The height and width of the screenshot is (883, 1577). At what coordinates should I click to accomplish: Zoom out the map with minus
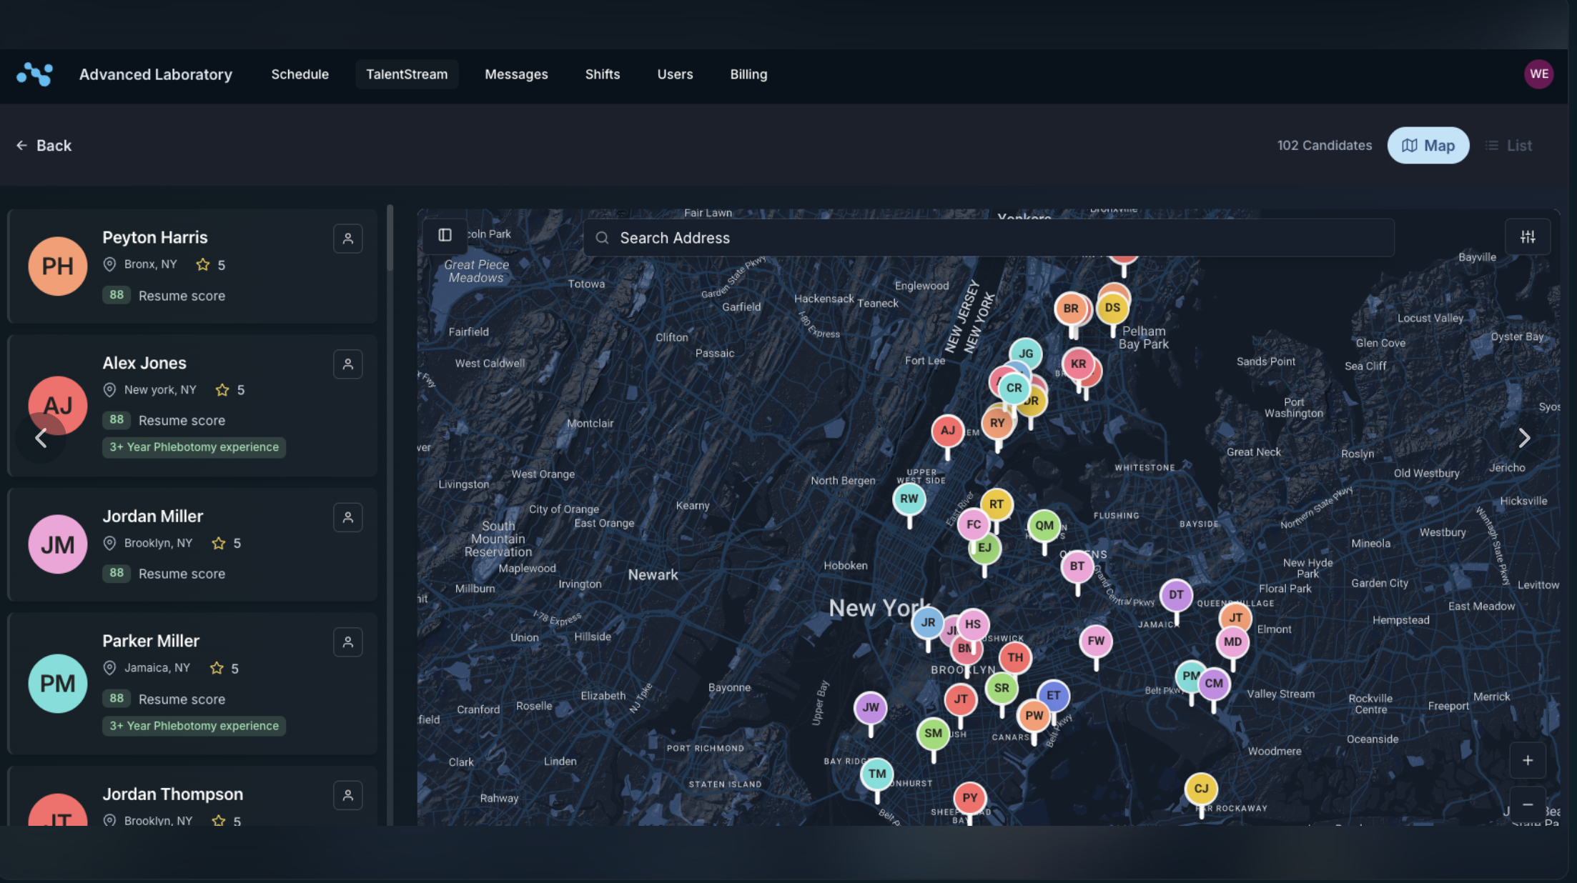(x=1528, y=805)
